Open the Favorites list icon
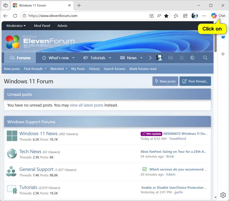This screenshot has width=229, height=201. pyautogui.click(x=176, y=16)
